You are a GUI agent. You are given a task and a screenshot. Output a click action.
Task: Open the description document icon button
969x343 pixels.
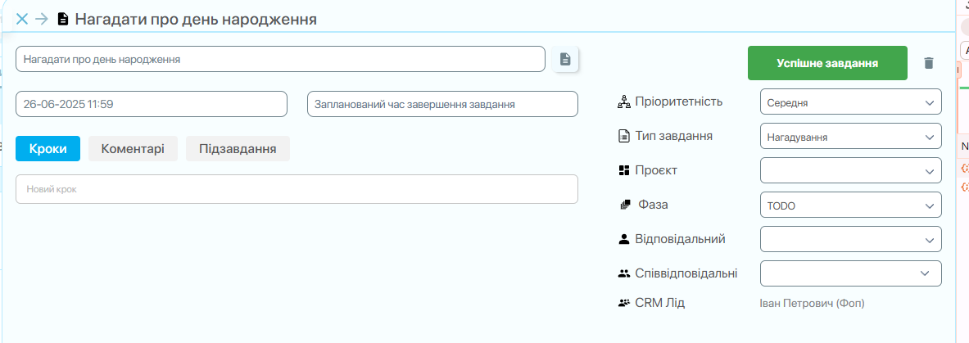click(x=565, y=59)
